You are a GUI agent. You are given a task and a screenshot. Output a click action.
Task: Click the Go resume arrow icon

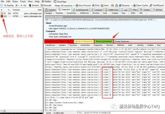22,5
